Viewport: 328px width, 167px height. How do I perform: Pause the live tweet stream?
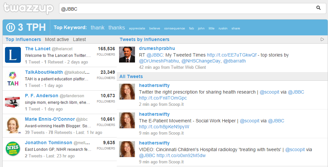[11, 27]
